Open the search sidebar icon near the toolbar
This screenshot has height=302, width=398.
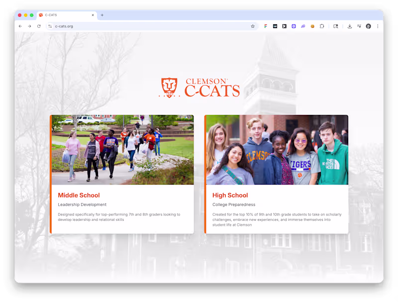335,26
